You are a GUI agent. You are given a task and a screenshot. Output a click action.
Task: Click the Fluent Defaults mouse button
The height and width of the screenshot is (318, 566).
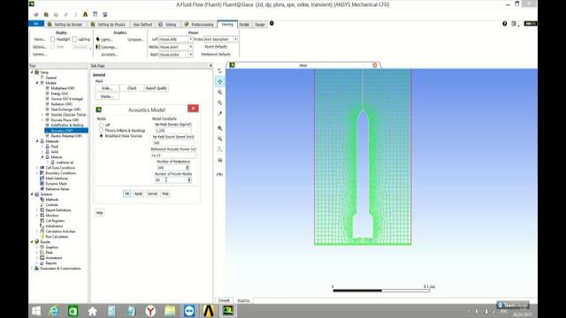[x=216, y=47]
